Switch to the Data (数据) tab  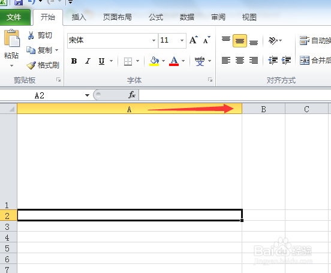click(187, 17)
